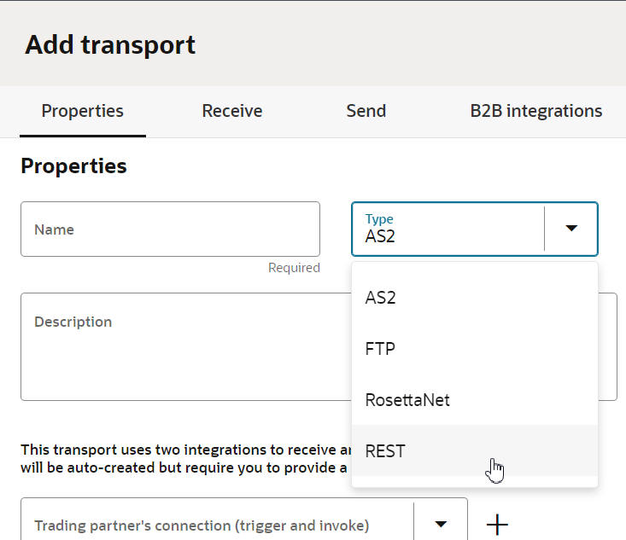
Task: Click the Type label in the combo box
Action: [379, 219]
